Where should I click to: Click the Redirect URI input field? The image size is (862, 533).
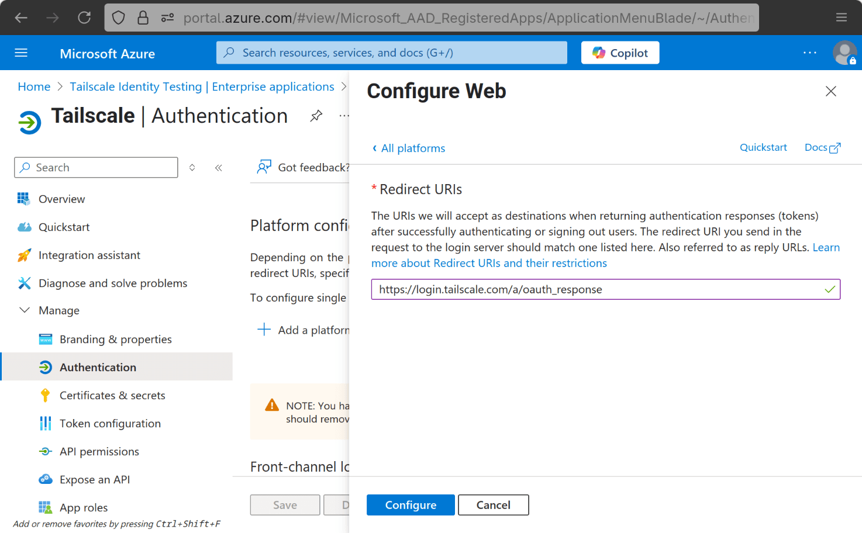point(605,289)
